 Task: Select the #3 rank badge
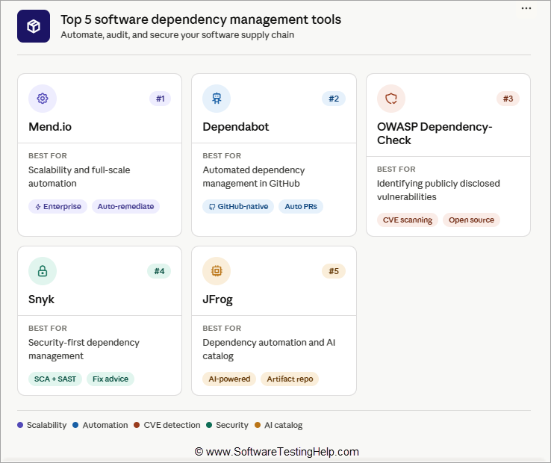pos(508,99)
